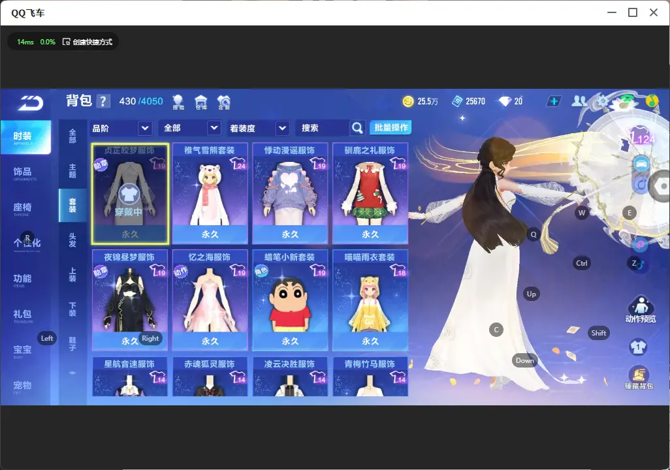Click the 25.5万 gold balance
This screenshot has width=670, height=470.
pyautogui.click(x=428, y=101)
